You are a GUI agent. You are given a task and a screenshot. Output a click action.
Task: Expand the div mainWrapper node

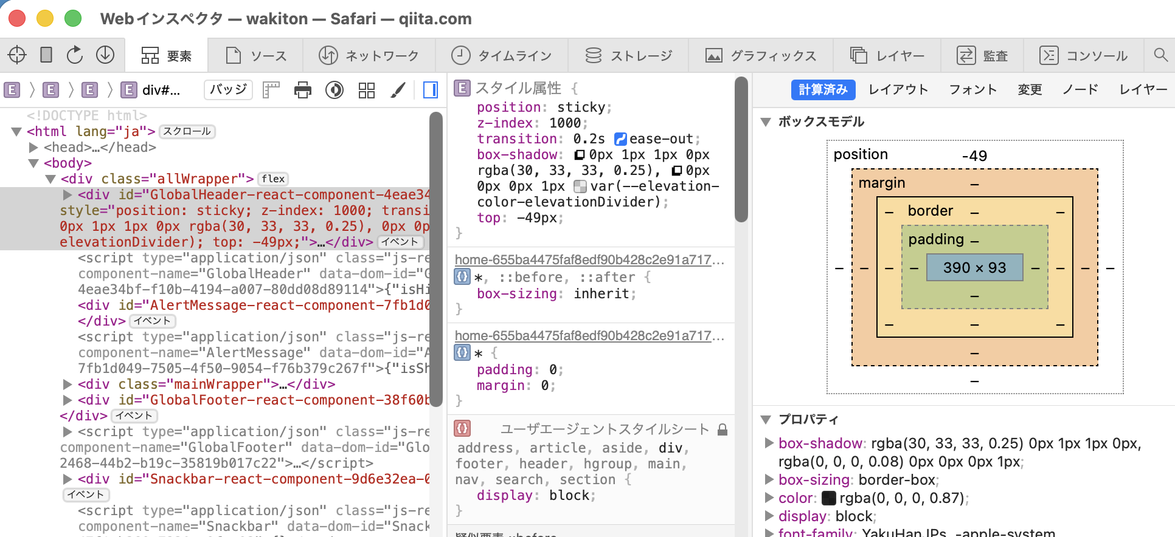tap(68, 385)
